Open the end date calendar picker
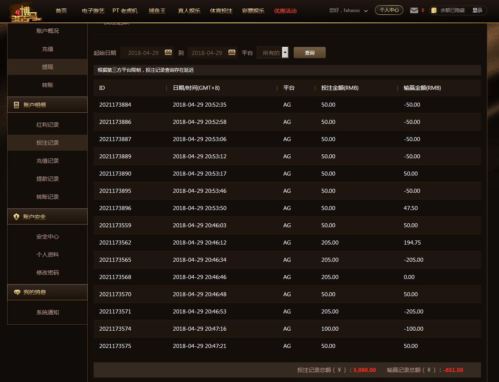 [232, 53]
